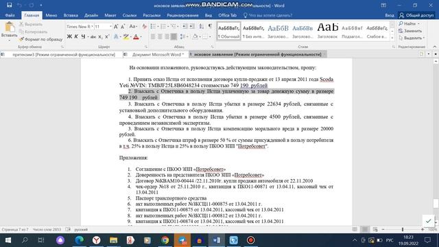The image size is (439, 247).
Task: Toggle Italic (К) formatting
Action: coord(76,36)
